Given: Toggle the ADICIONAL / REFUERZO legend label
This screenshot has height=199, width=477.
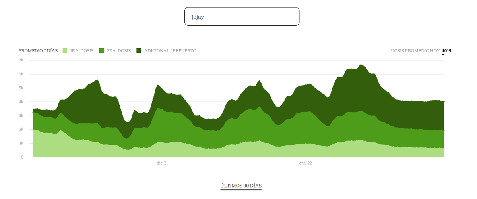Looking at the screenshot, I should coord(170,51).
